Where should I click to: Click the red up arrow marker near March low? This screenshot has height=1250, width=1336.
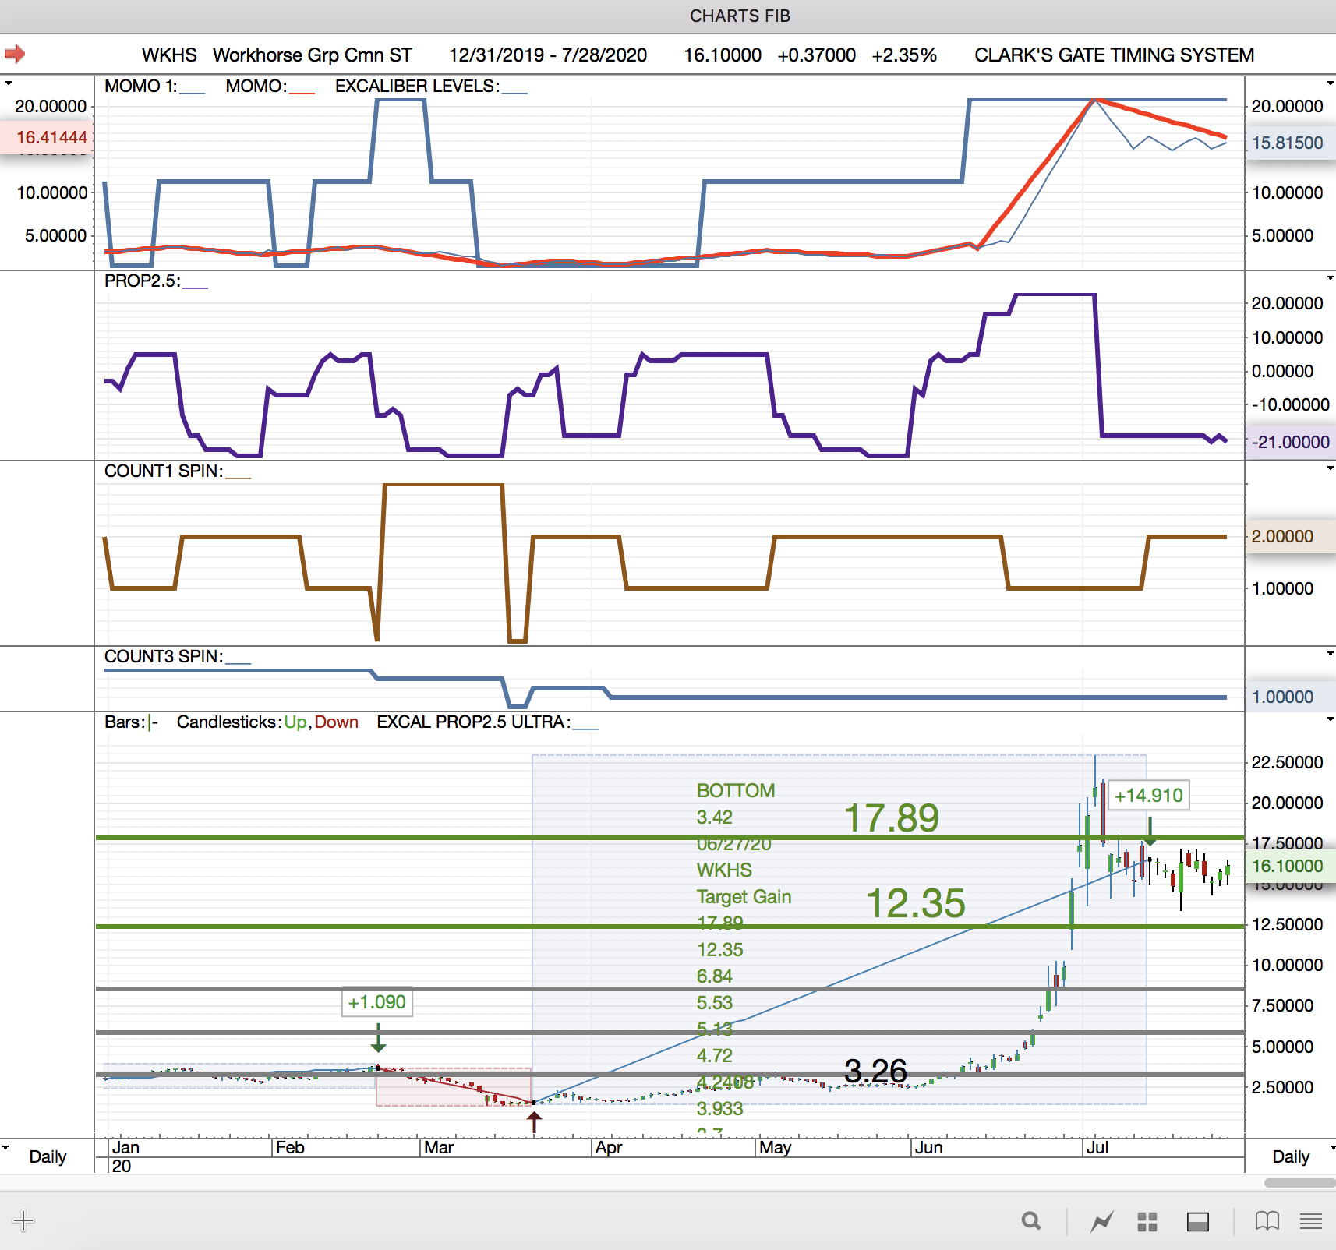tap(534, 1122)
